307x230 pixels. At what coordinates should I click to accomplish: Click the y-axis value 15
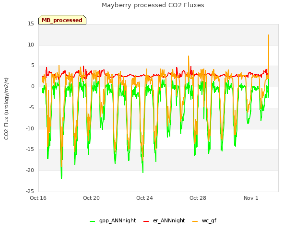(x=31, y=24)
